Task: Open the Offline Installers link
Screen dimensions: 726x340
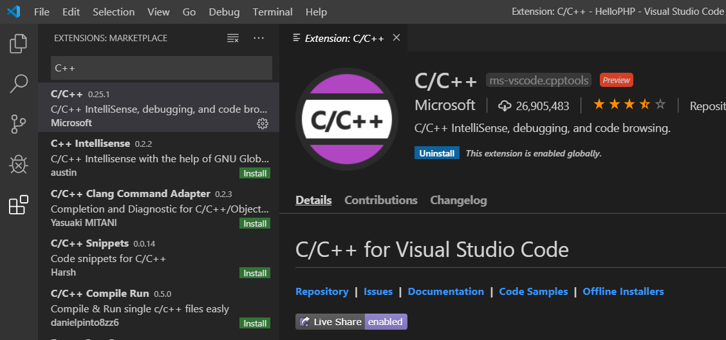Action: pos(623,291)
